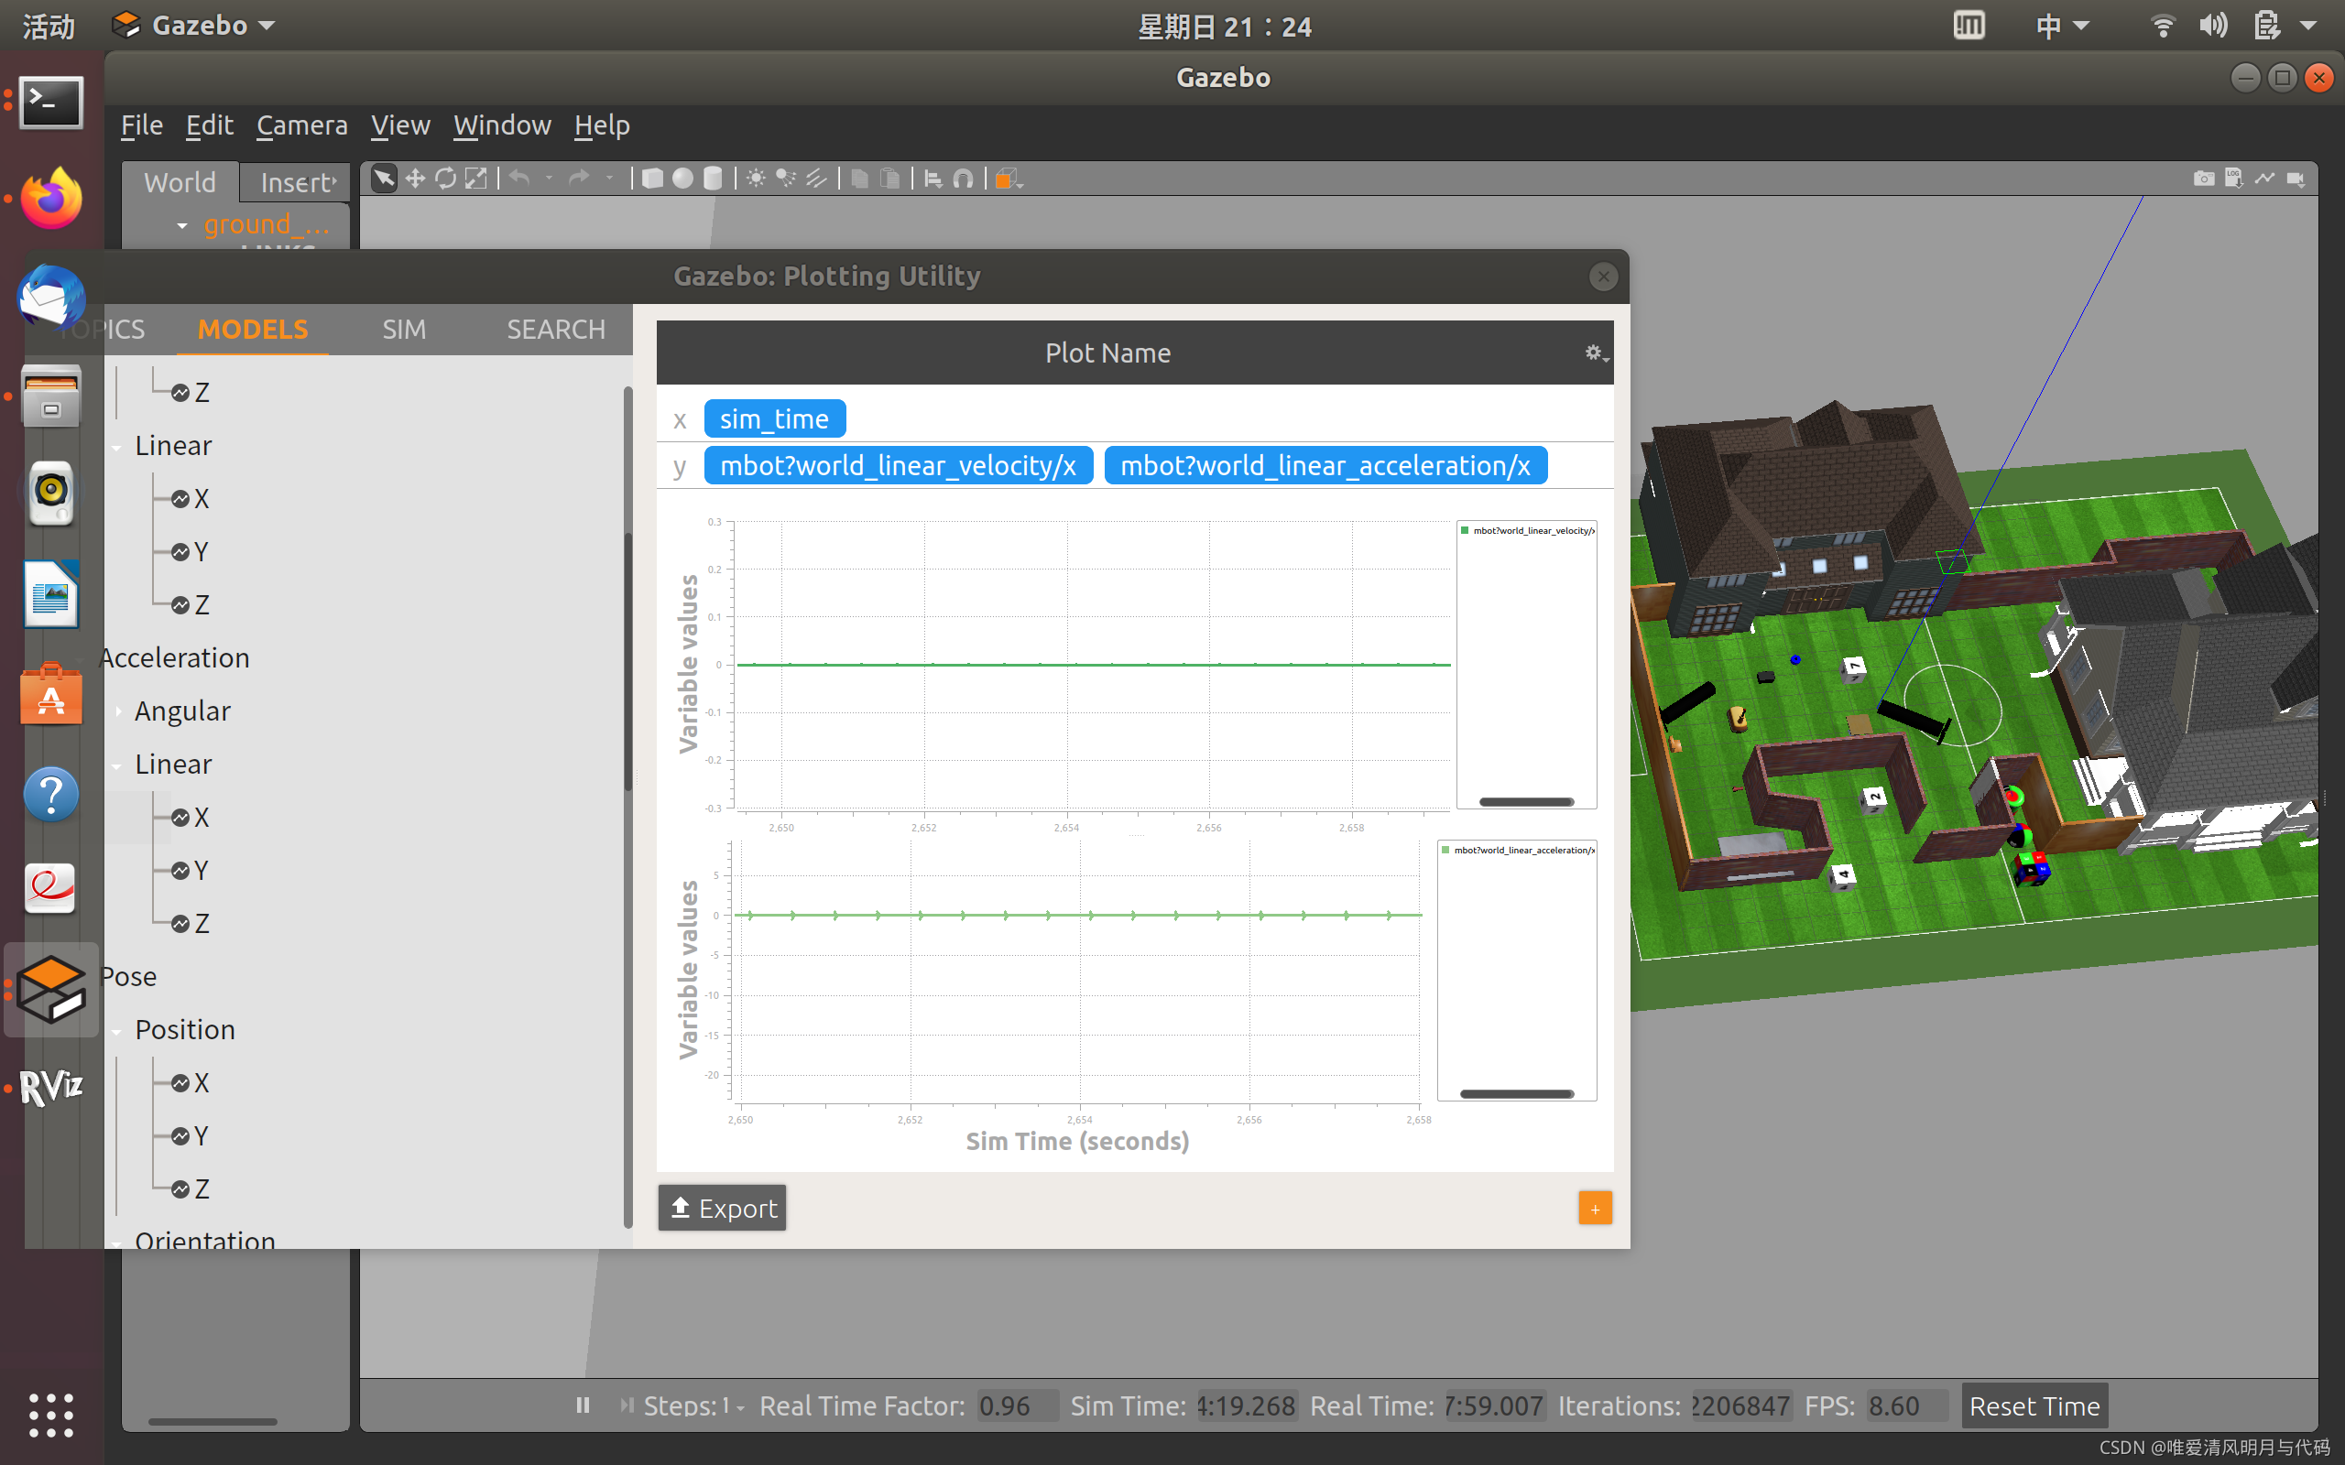The height and width of the screenshot is (1465, 2345).
Task: Pause the simulation
Action: click(583, 1405)
